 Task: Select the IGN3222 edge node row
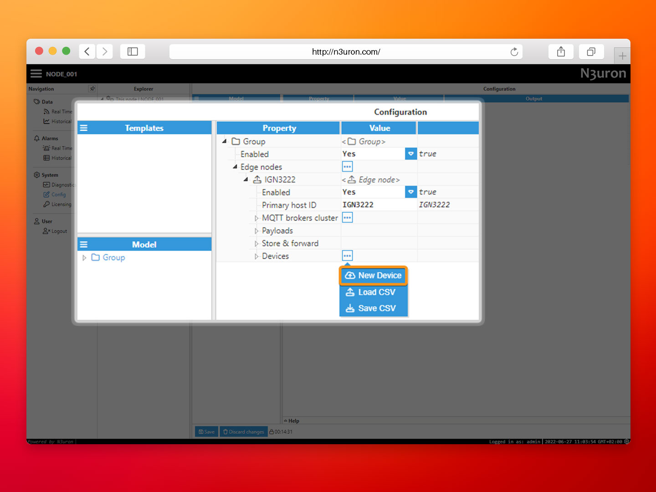tap(275, 179)
